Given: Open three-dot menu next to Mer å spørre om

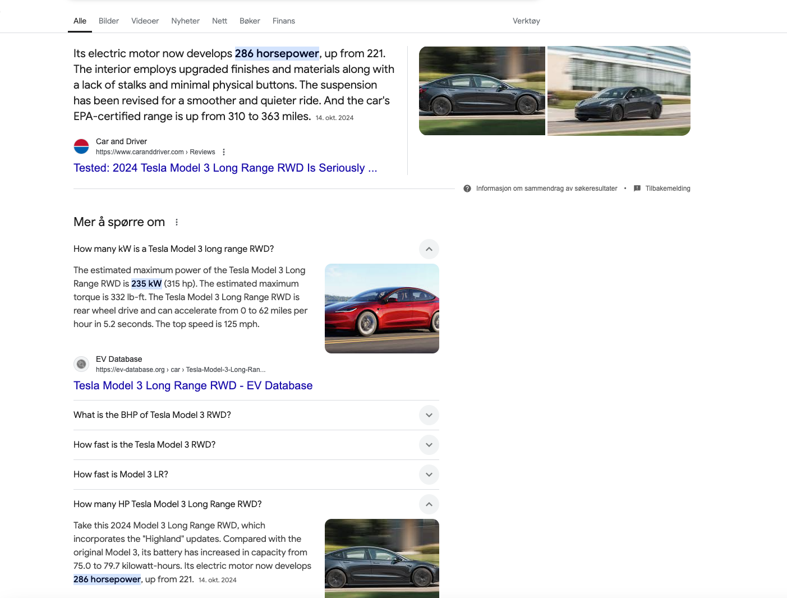Looking at the screenshot, I should (177, 222).
